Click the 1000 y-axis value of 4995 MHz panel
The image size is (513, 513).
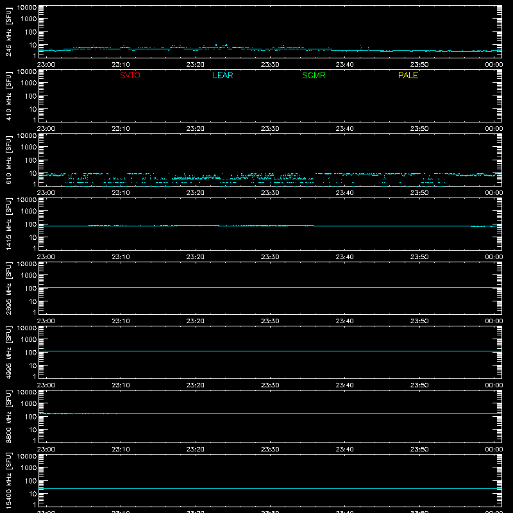(29, 339)
